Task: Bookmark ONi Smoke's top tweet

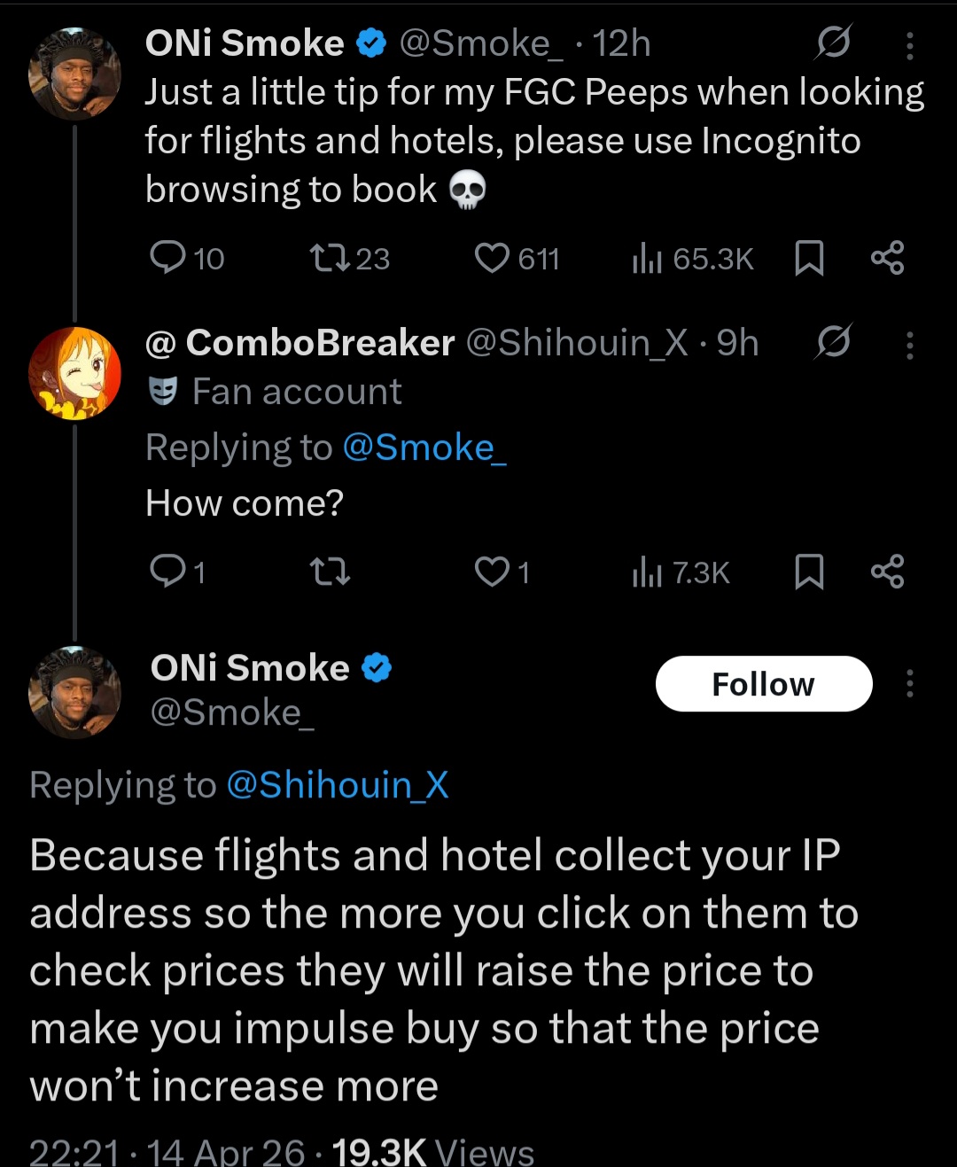Action: click(809, 258)
